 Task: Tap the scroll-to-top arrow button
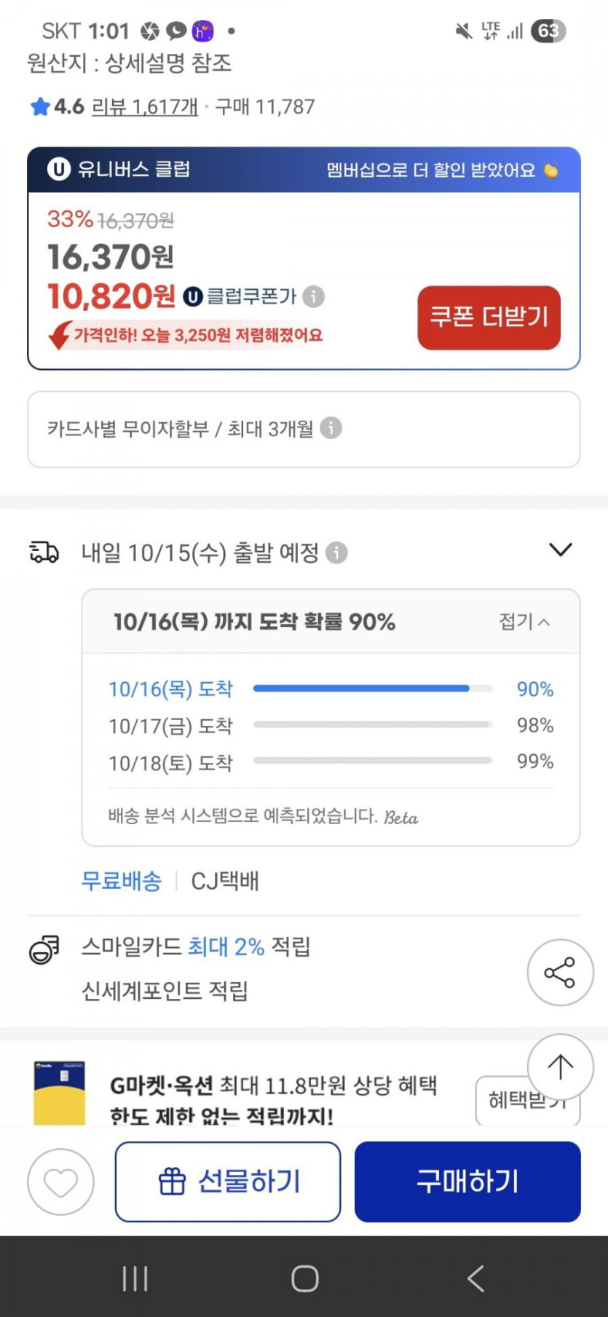pos(560,1067)
